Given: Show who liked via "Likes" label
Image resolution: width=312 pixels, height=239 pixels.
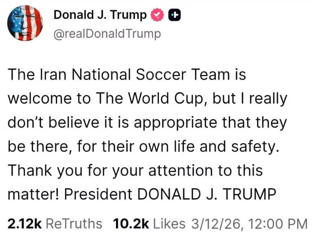Looking at the screenshot, I should coord(169,223).
